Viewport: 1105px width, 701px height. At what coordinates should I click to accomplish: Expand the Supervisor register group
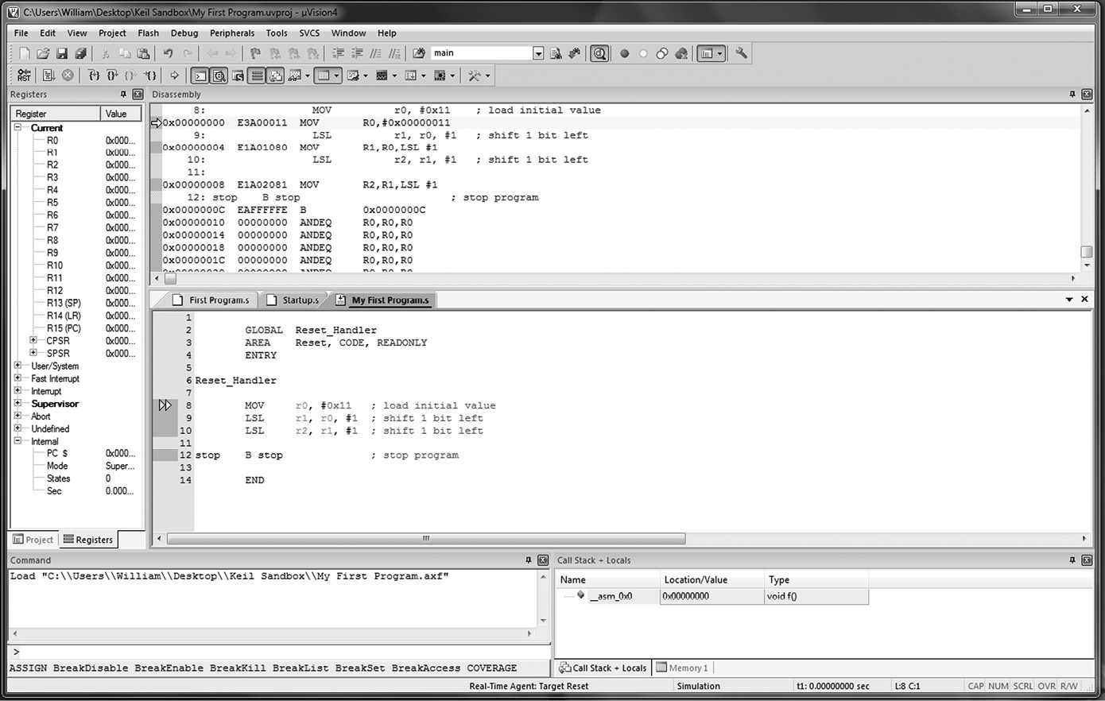[x=17, y=404]
